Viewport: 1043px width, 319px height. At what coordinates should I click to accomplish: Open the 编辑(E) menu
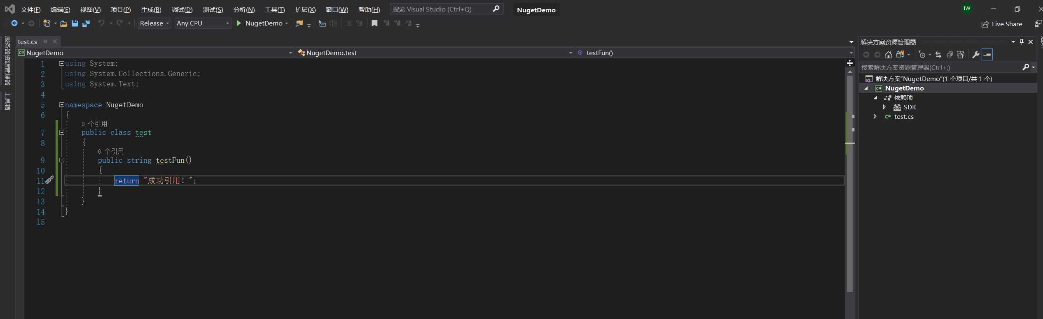click(x=60, y=9)
